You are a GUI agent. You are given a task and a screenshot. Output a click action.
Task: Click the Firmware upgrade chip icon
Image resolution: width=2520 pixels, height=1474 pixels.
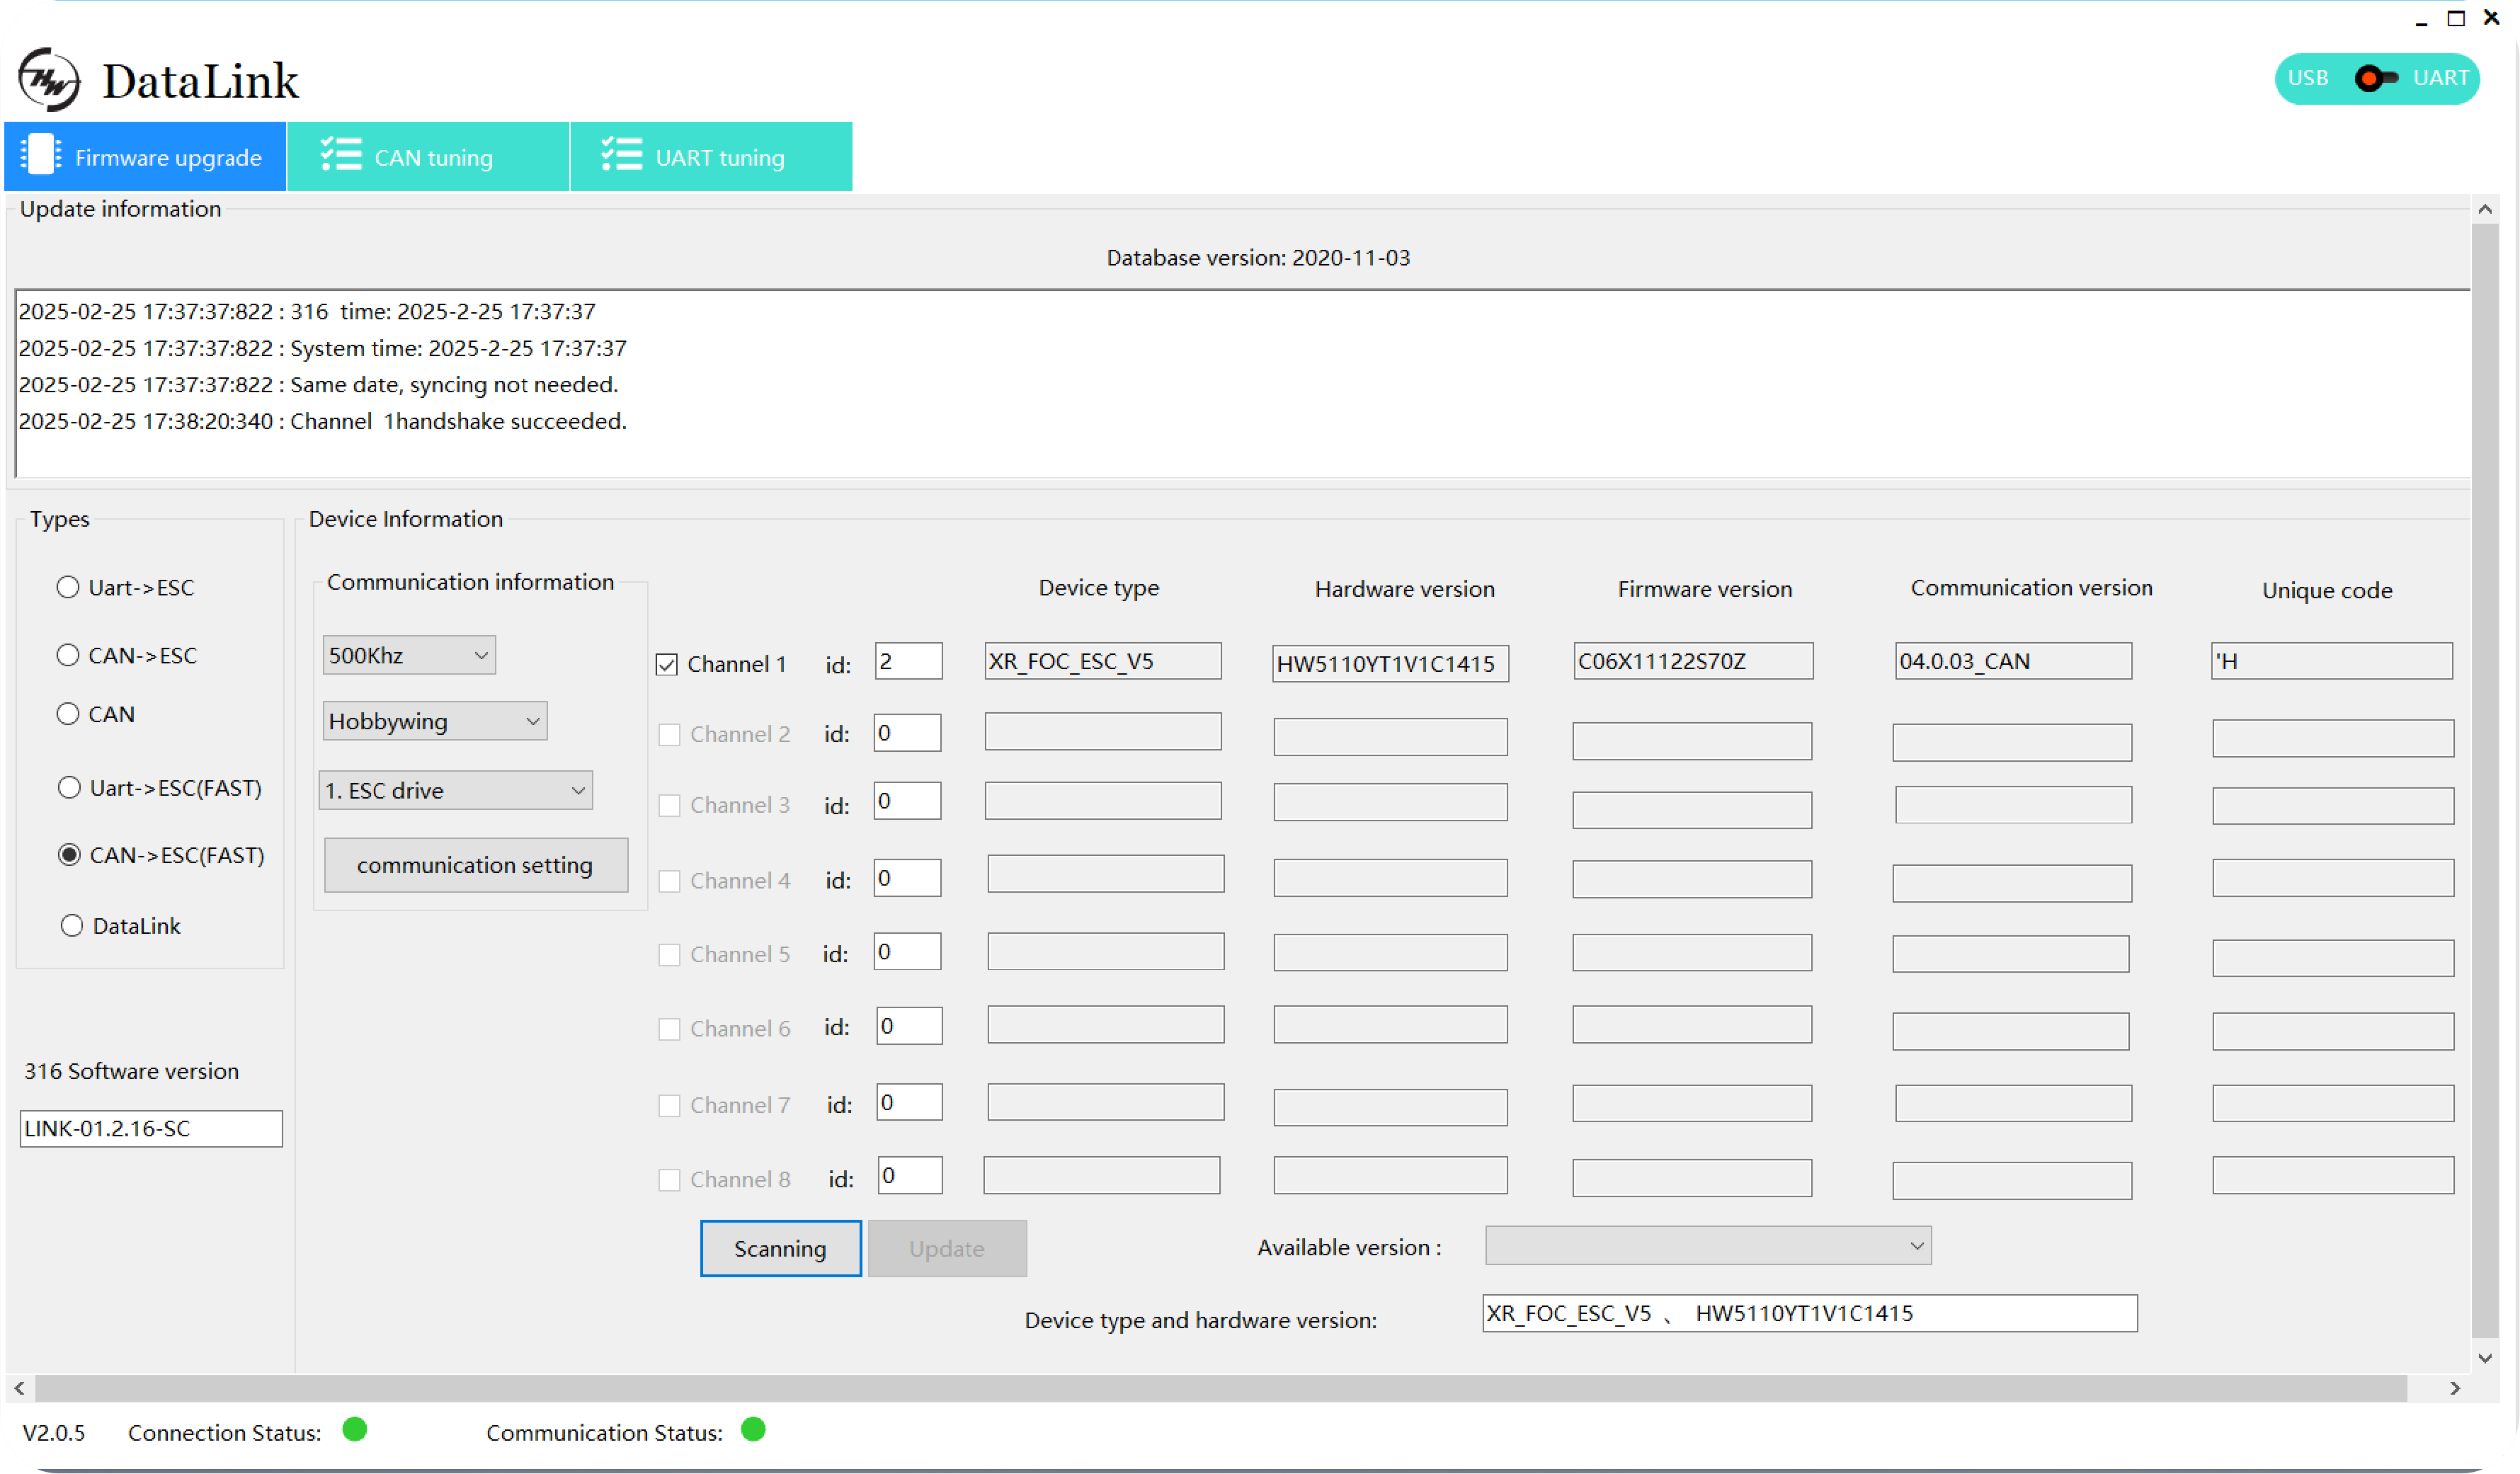[41, 156]
